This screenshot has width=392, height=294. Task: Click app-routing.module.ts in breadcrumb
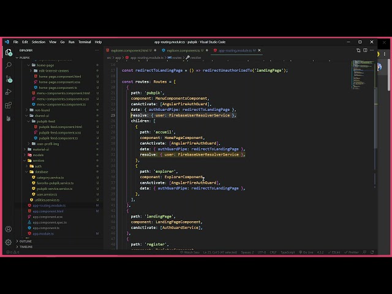(x=147, y=58)
